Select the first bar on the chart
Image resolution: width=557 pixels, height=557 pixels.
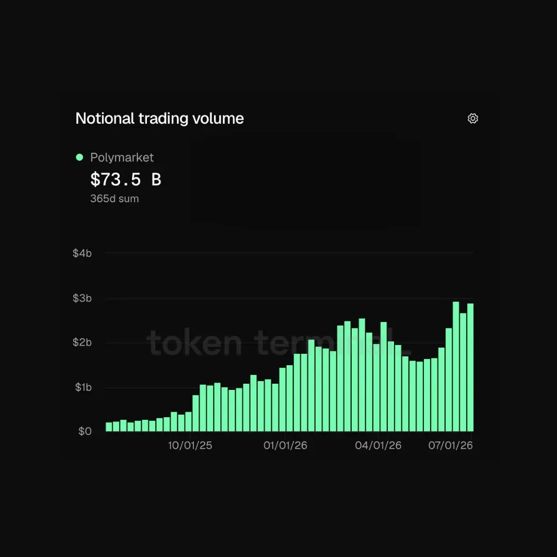109,427
